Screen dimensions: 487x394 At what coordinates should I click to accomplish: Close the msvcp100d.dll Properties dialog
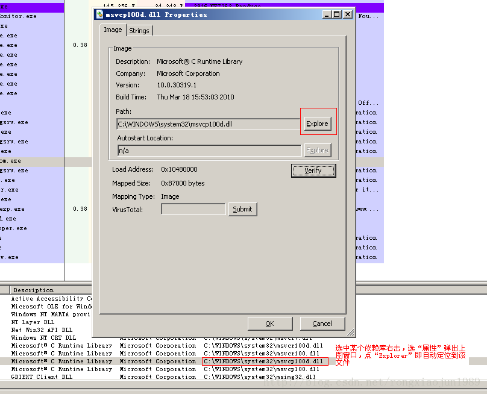point(348,14)
